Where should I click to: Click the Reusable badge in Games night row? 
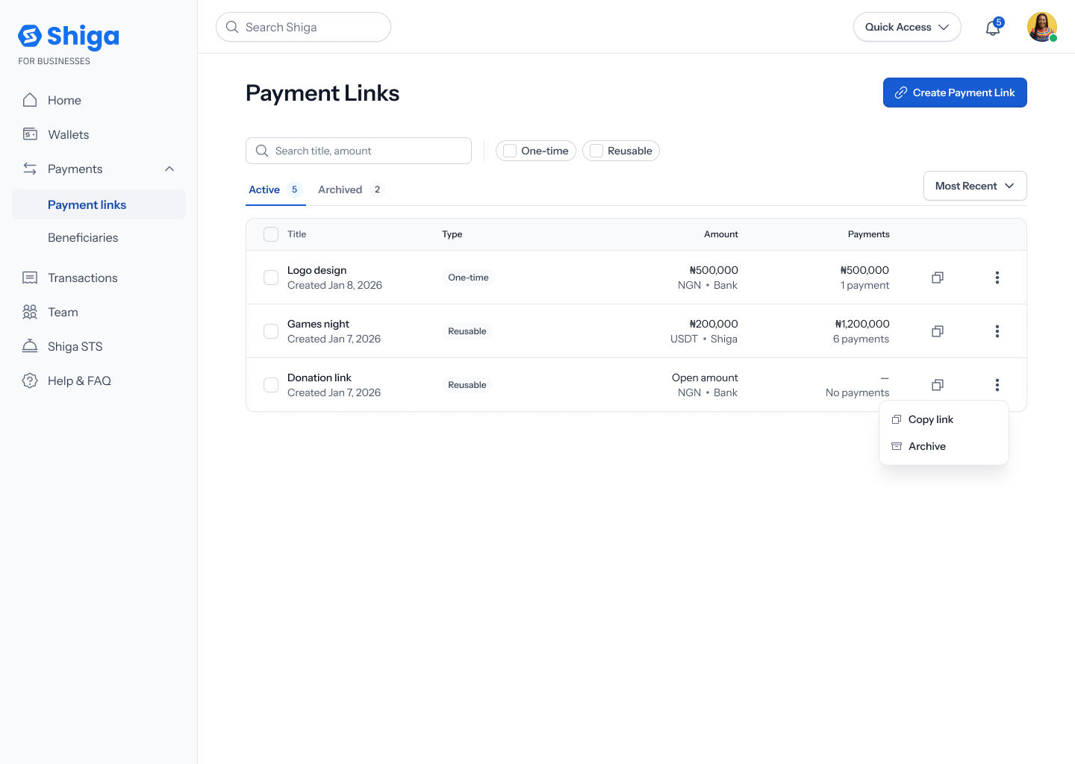[467, 331]
